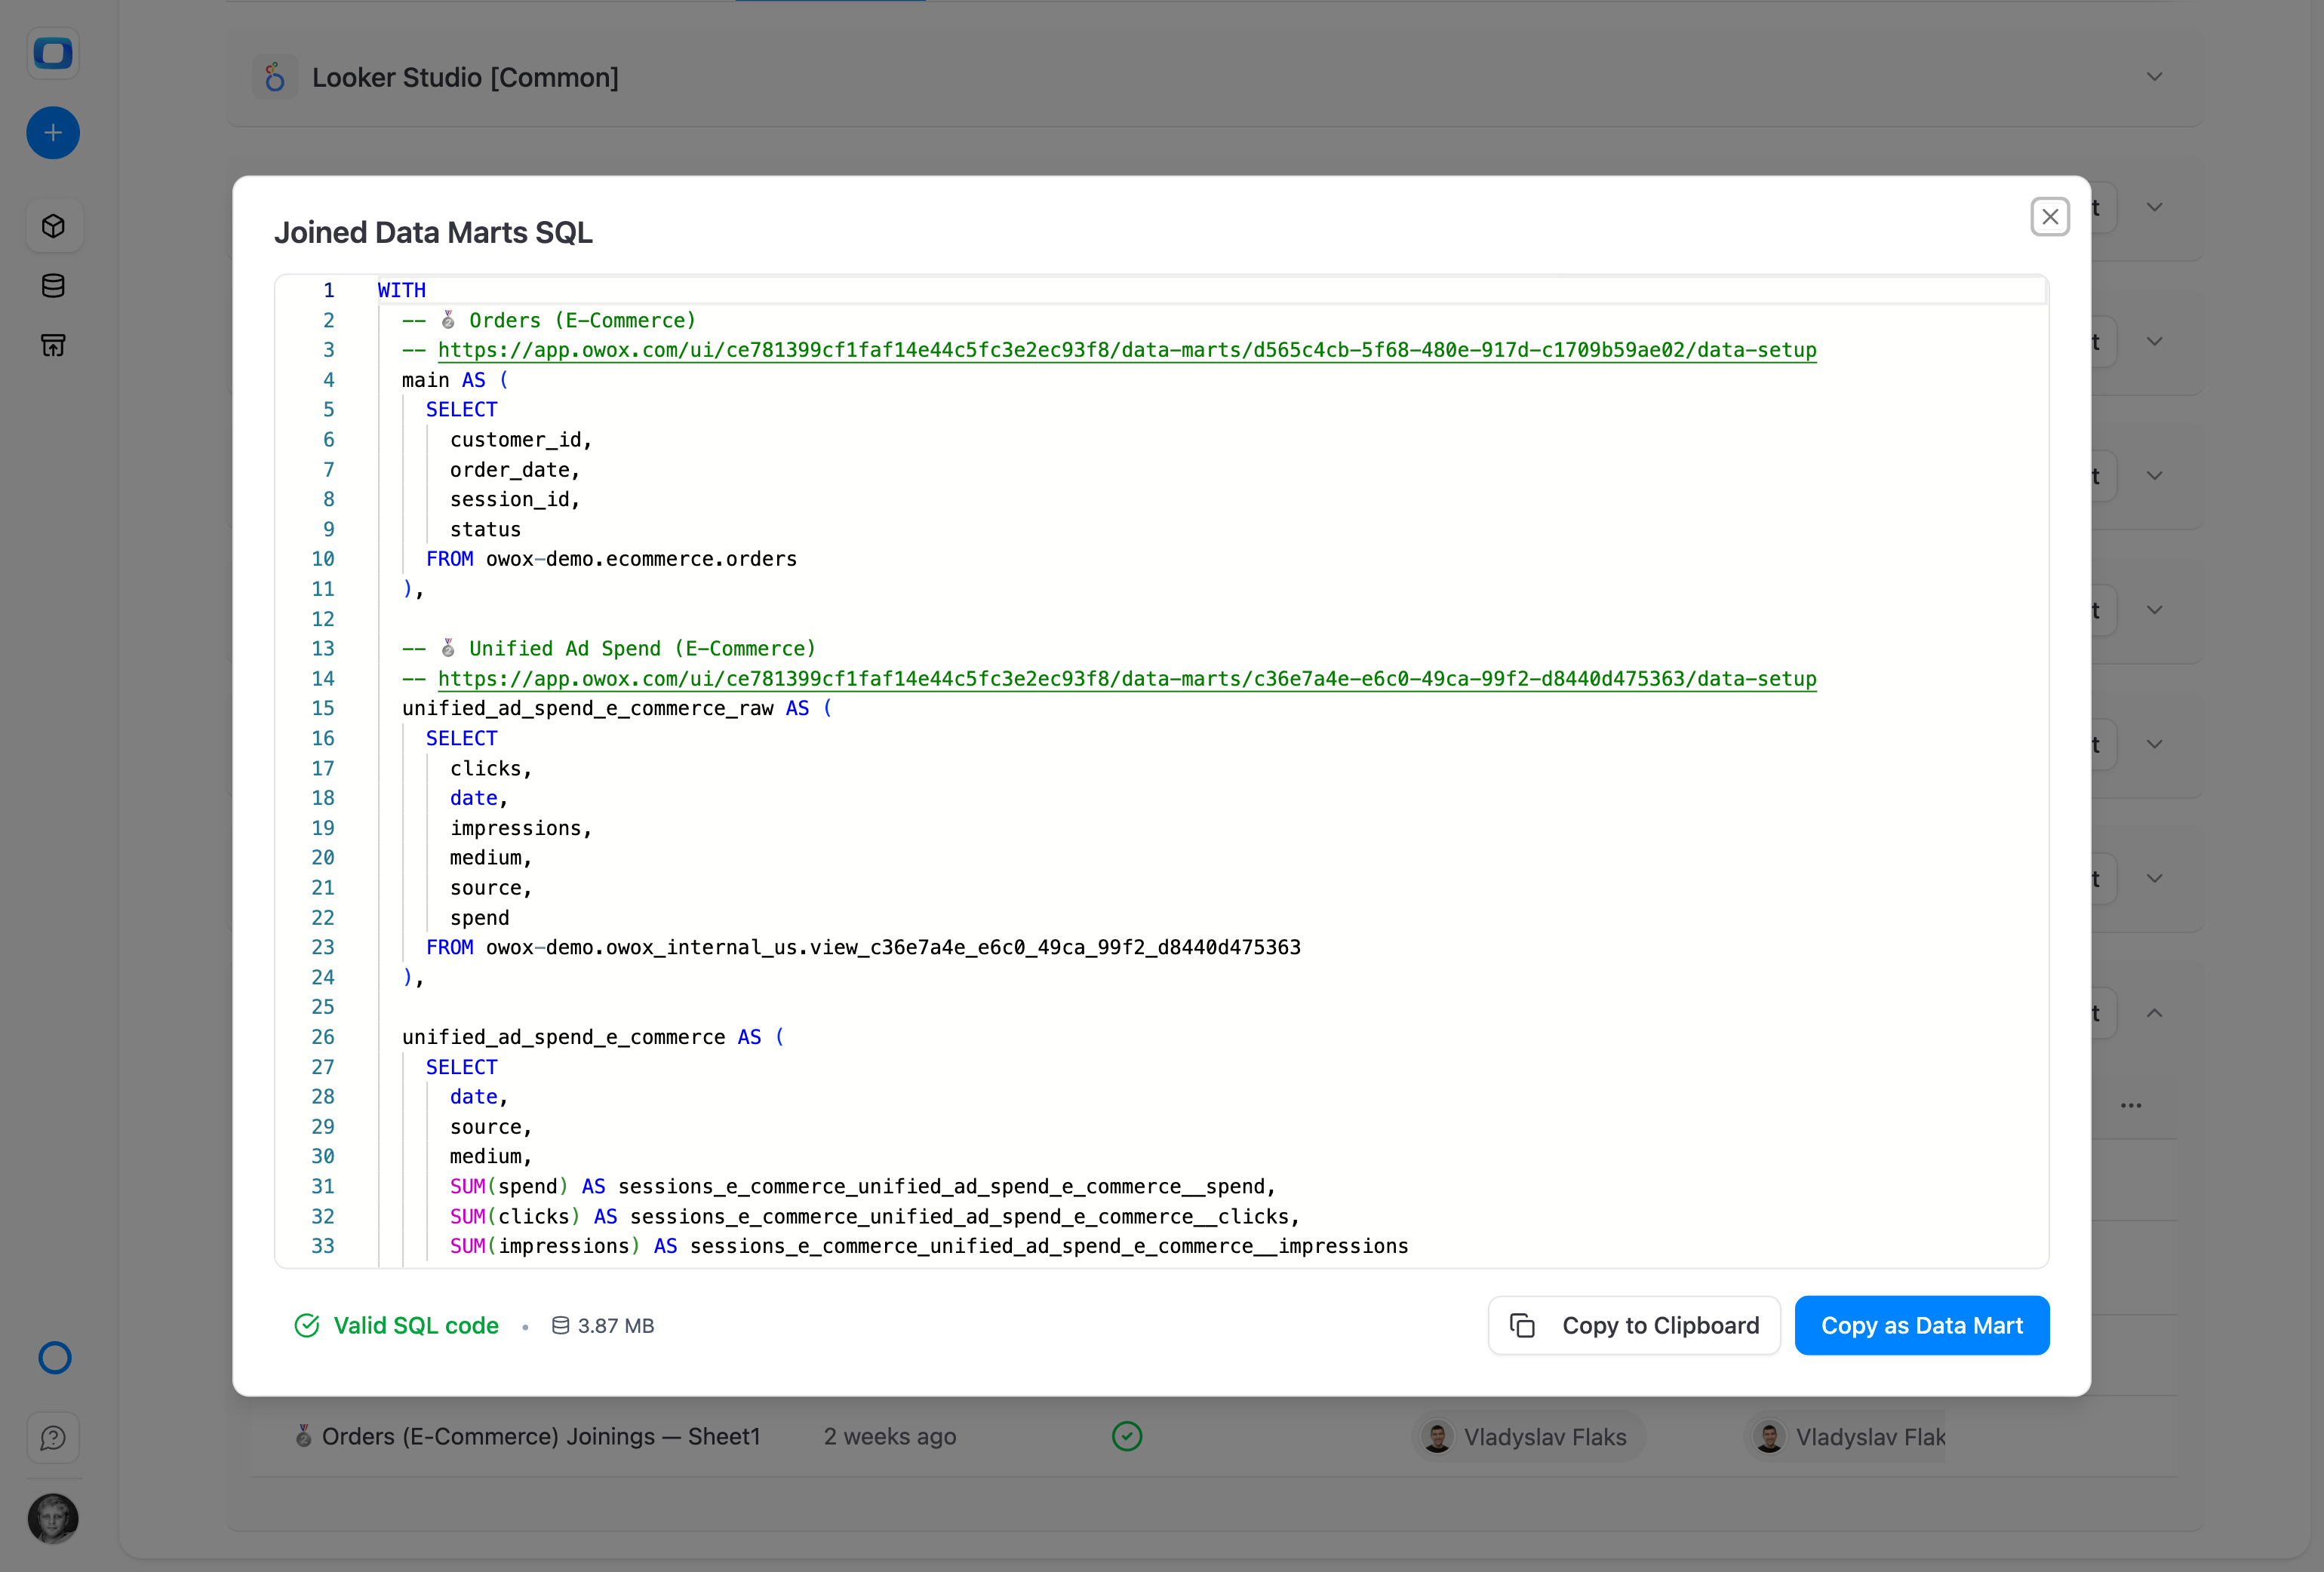Open the Data Marts cube icon

click(x=53, y=226)
